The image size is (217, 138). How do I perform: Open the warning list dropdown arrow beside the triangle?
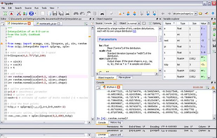[x=124, y=14]
